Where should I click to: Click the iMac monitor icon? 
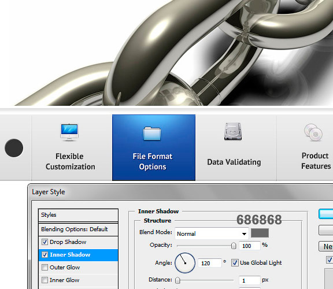(69, 132)
